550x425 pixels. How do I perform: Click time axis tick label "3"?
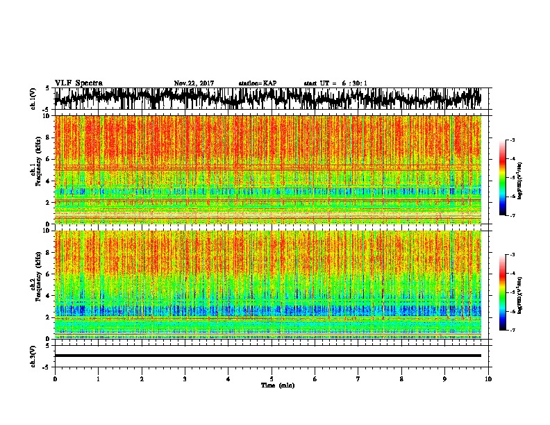coord(185,379)
